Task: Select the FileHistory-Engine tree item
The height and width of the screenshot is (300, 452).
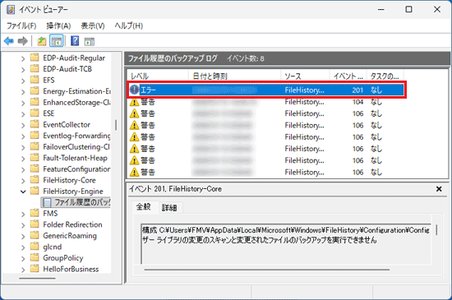Action: point(73,192)
